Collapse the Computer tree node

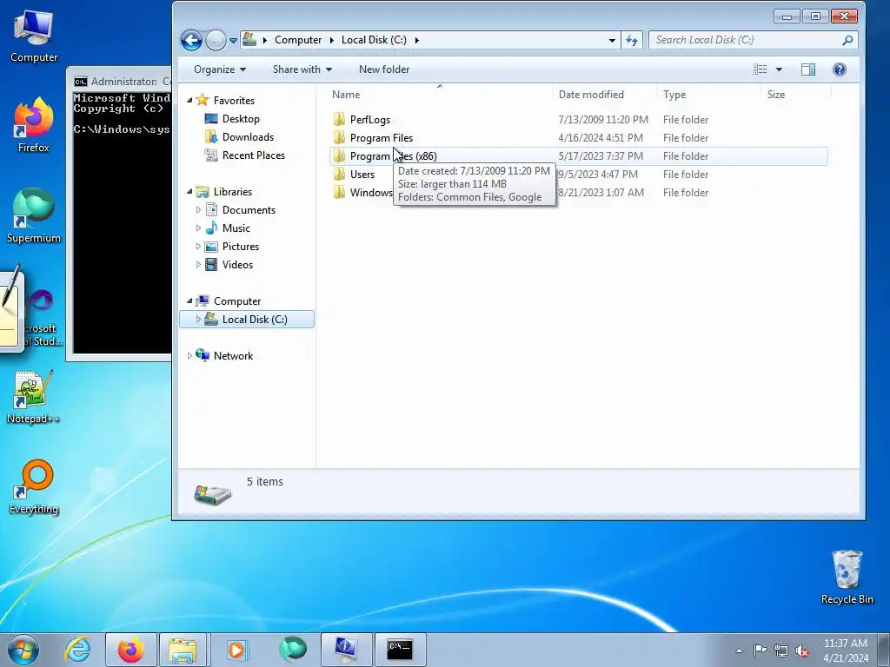pos(189,301)
